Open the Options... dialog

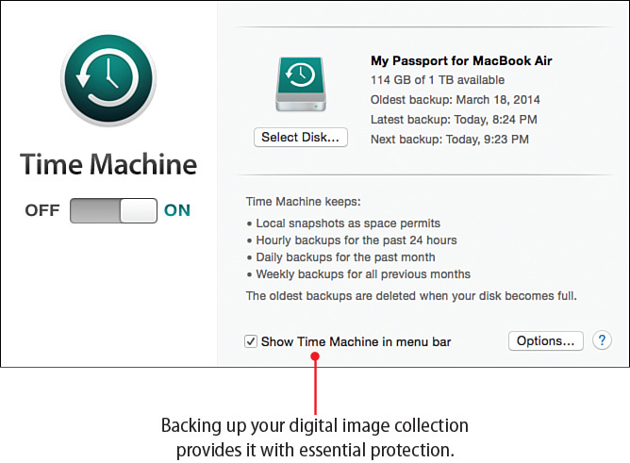(546, 340)
